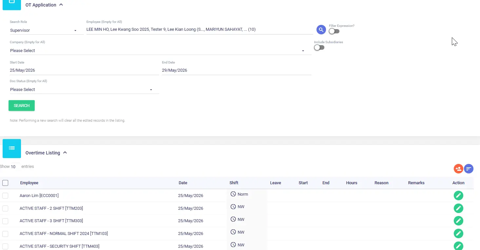
Task: Collapse the Overtime Listing section
Action: coord(65,153)
